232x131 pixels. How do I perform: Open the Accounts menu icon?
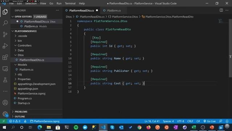5,103
